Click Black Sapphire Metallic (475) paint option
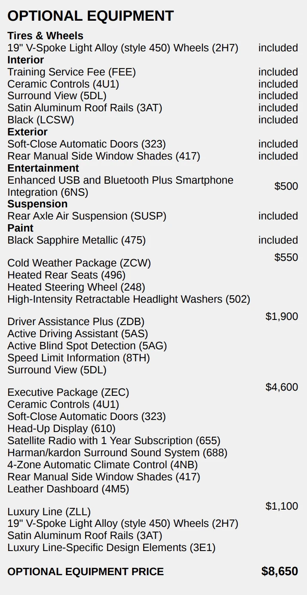307x595 pixels. tap(77, 240)
